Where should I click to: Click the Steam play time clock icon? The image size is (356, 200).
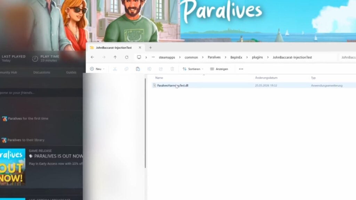(35, 59)
